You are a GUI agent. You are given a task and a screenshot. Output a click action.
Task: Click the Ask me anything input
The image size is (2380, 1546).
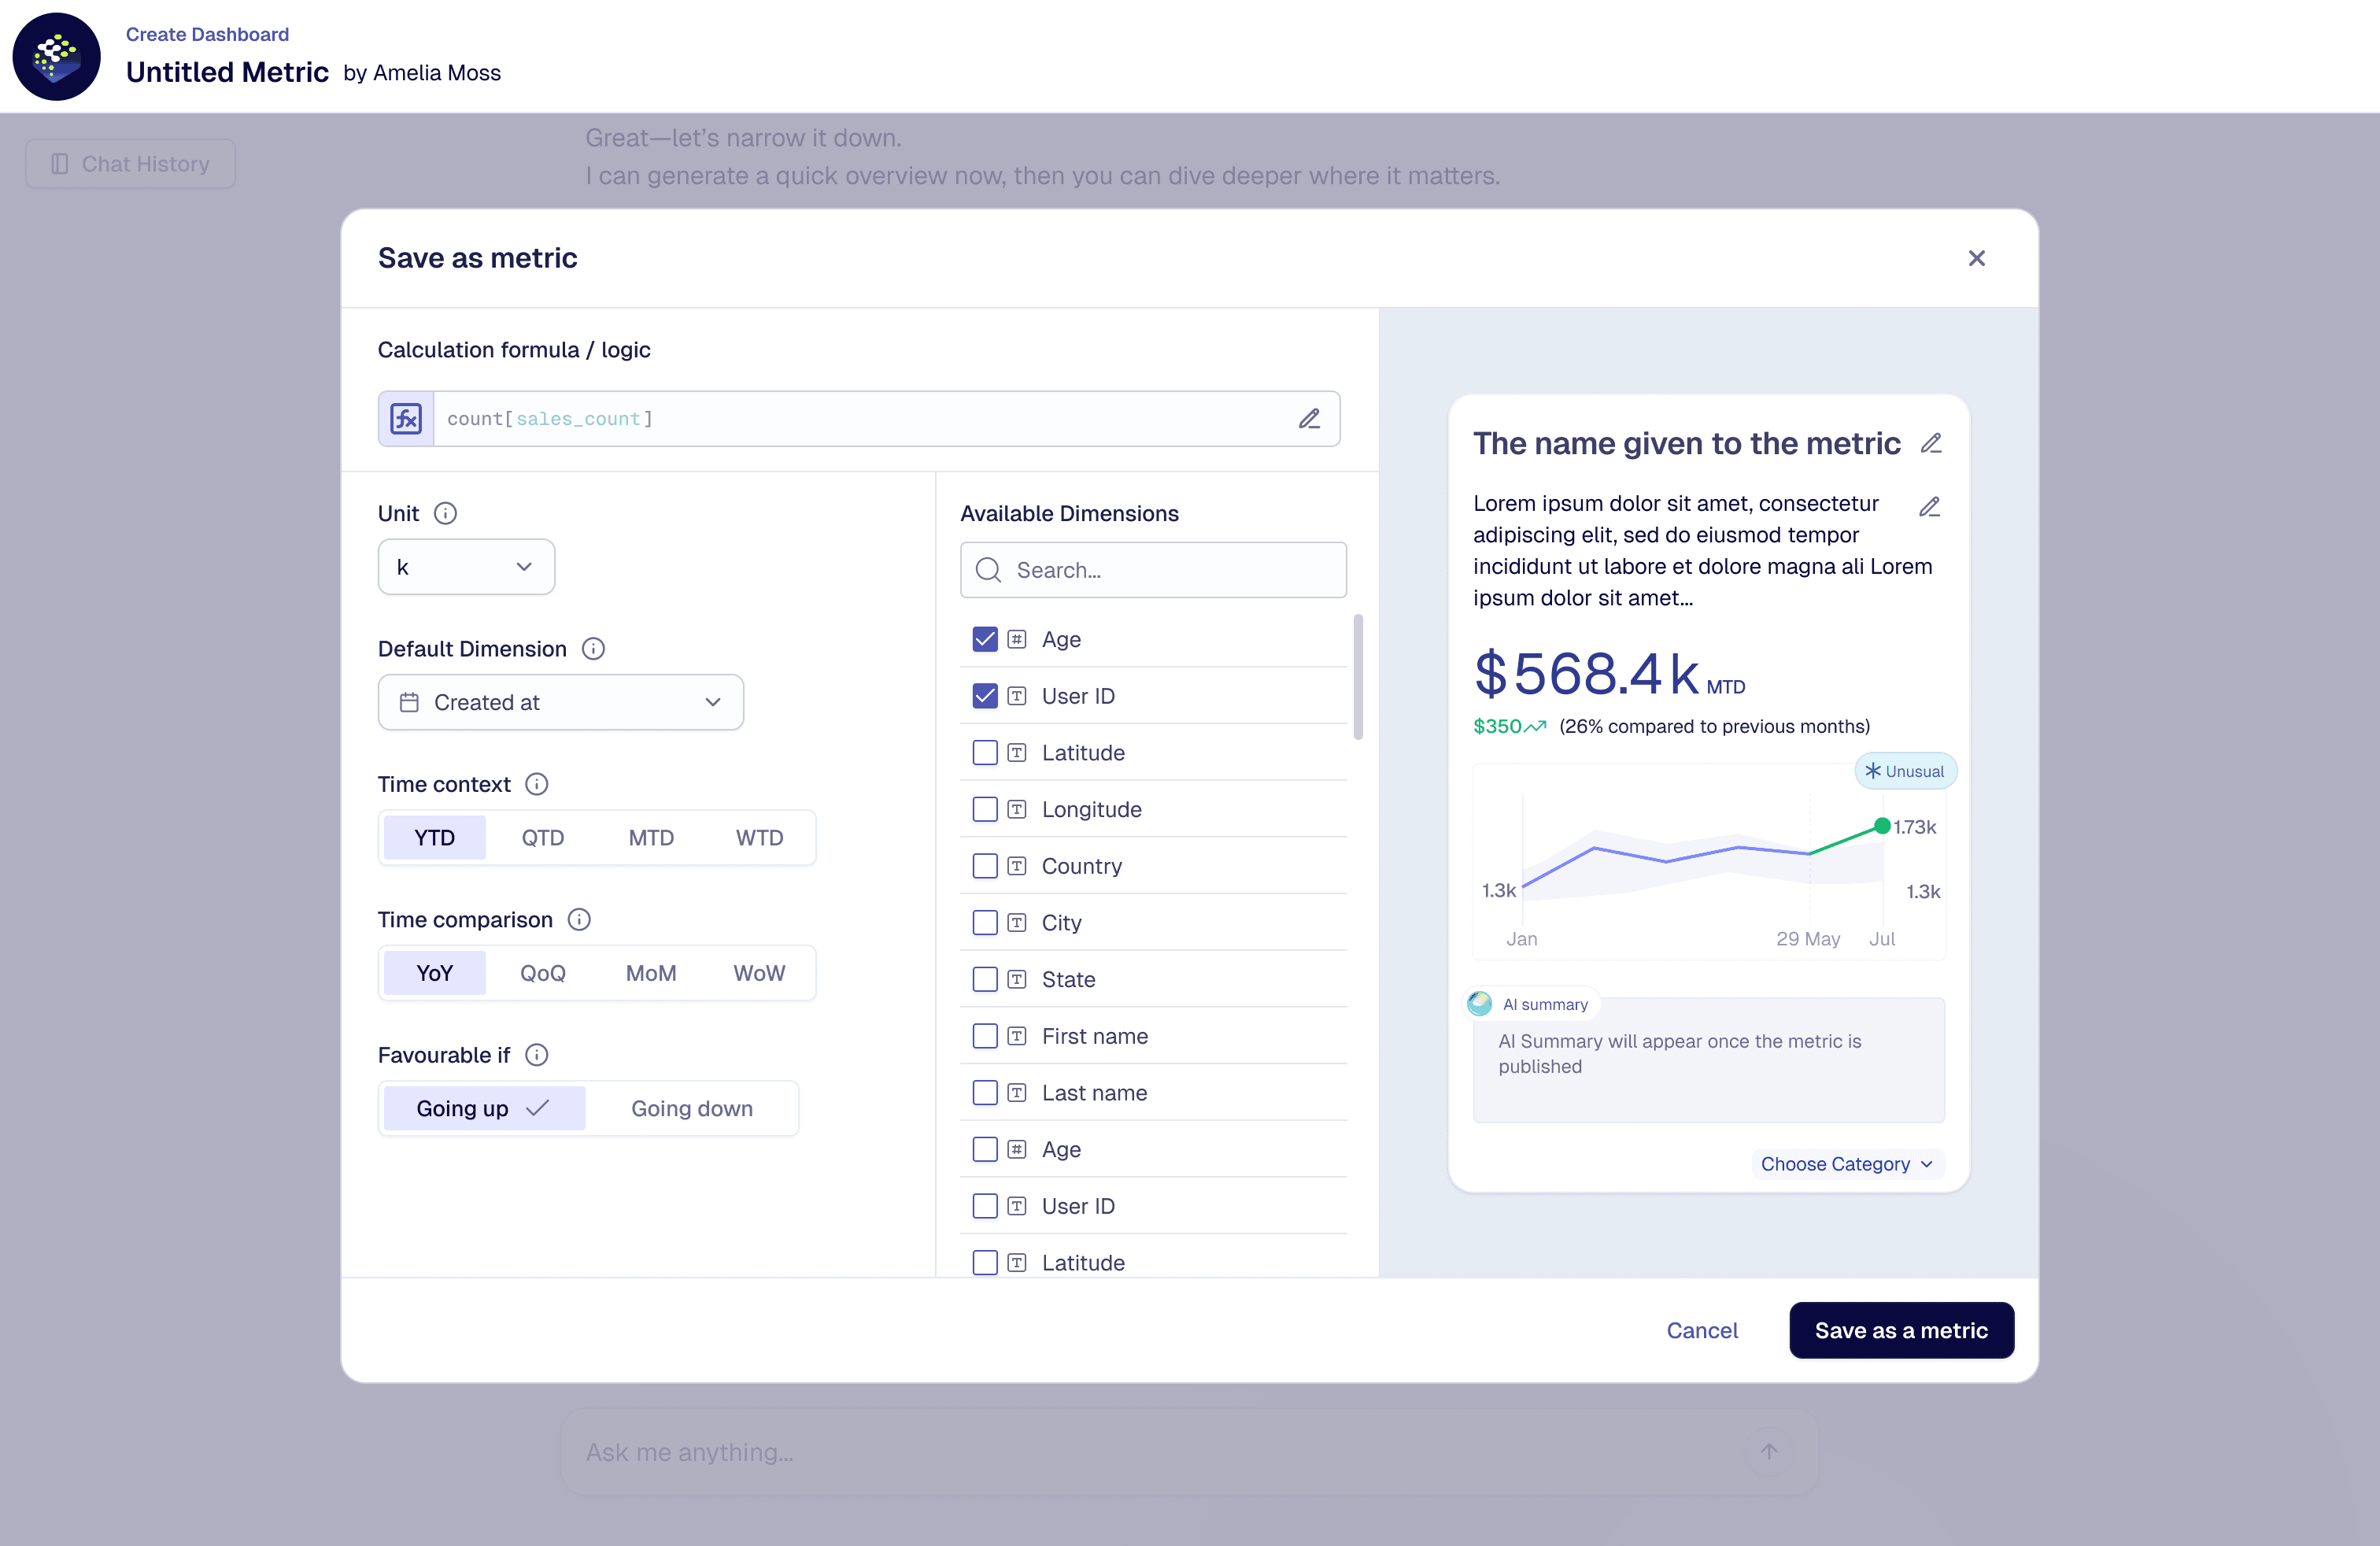point(1189,1452)
